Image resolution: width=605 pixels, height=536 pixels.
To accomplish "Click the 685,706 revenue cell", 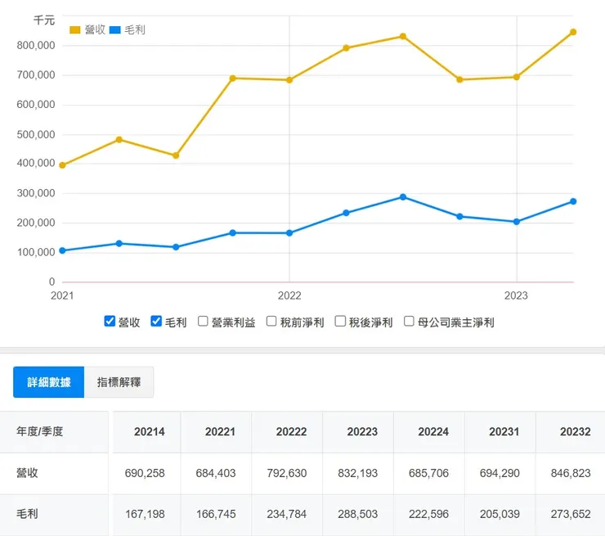I will click(428, 473).
